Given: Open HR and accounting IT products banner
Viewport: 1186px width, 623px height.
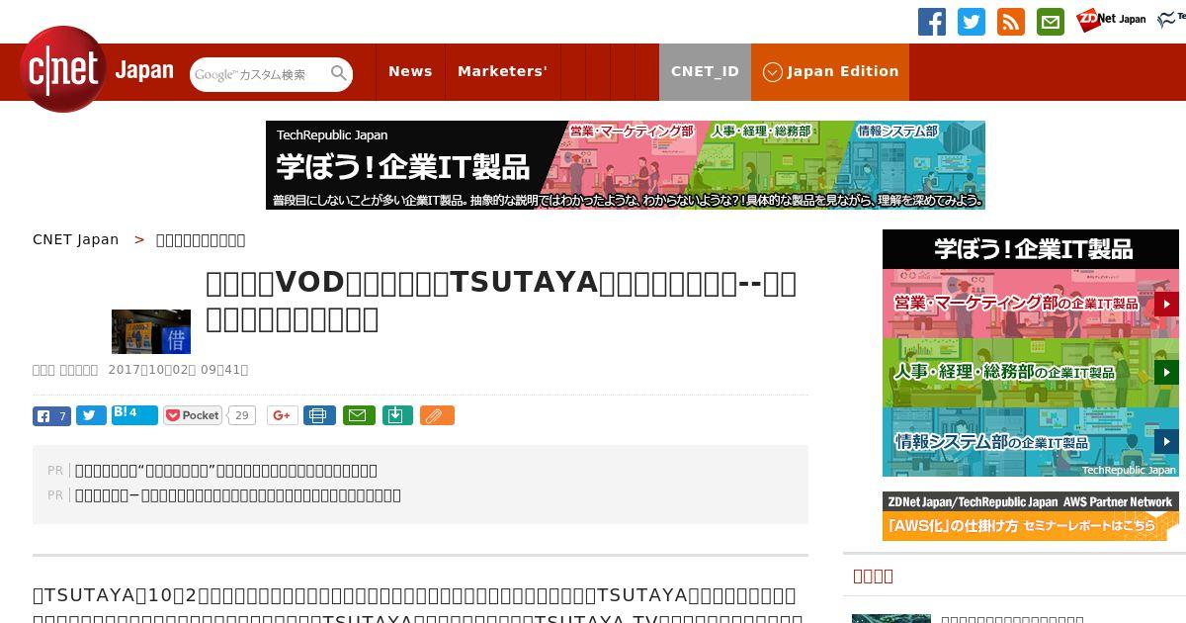Looking at the screenshot, I should click(1031, 372).
